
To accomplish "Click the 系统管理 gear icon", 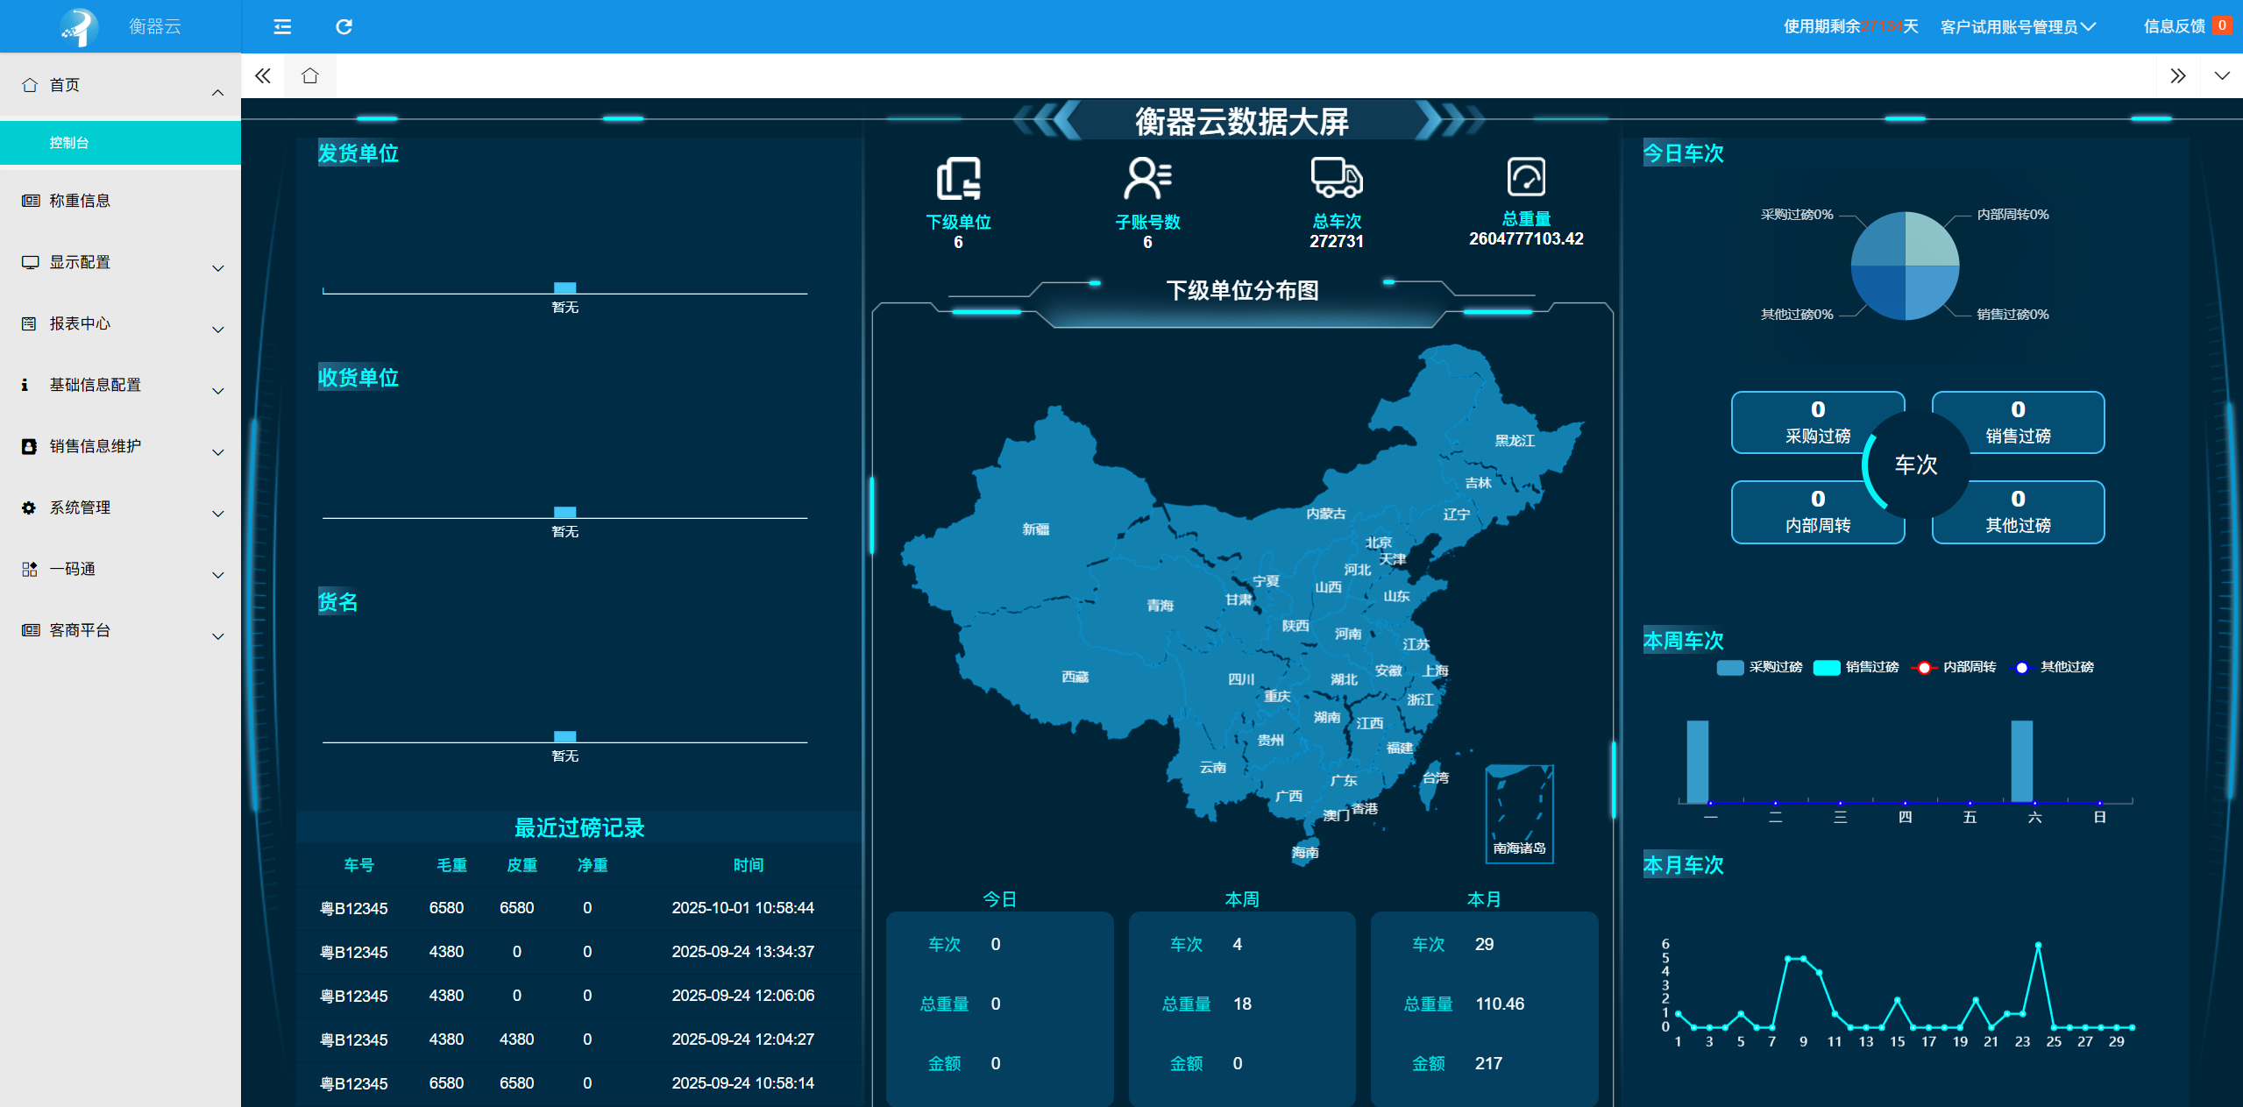I will coord(27,507).
